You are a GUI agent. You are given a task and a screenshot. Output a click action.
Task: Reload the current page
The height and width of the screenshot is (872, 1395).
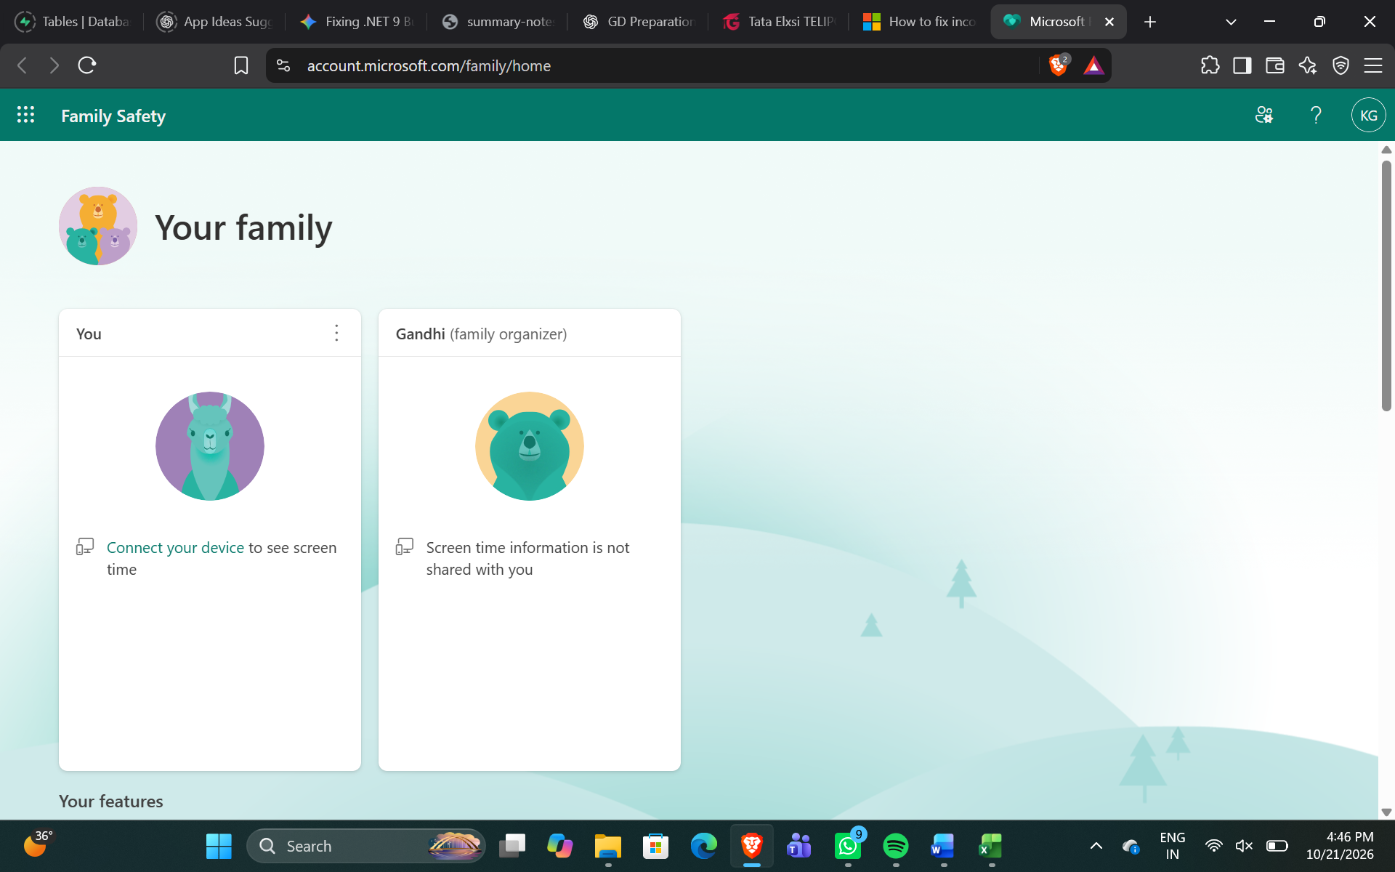point(87,65)
